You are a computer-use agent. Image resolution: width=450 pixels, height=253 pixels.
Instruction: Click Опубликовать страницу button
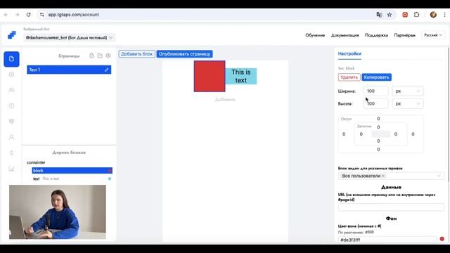pos(184,54)
